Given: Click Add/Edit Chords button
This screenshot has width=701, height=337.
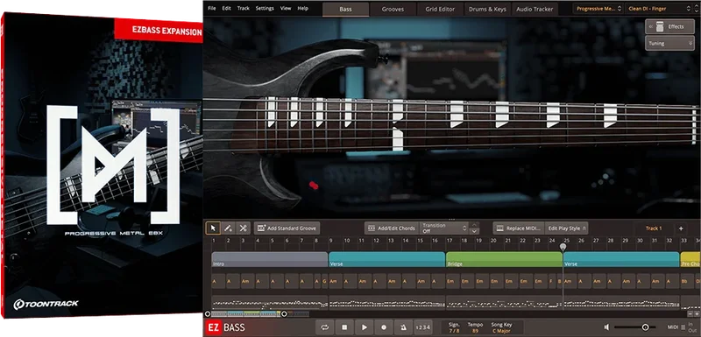Looking at the screenshot, I should click(x=392, y=228).
